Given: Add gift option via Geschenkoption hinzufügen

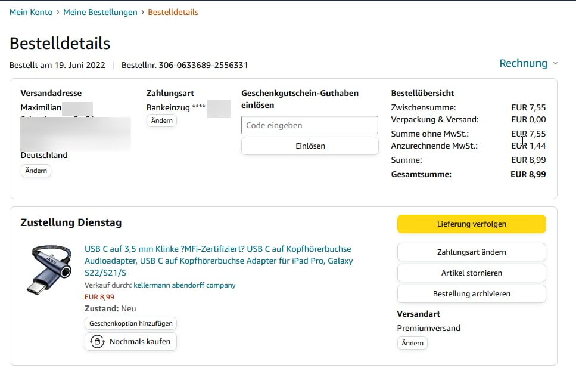Looking at the screenshot, I should tap(130, 323).
